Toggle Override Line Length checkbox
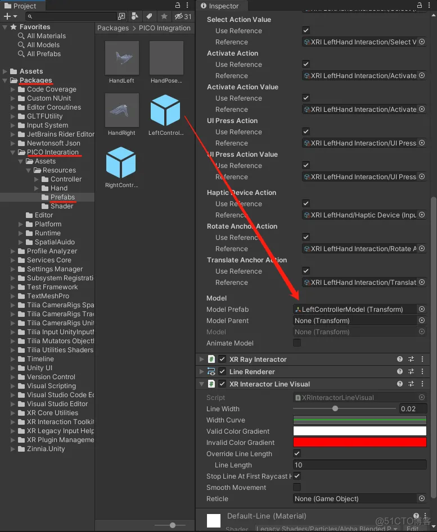Image resolution: width=437 pixels, height=532 pixels. click(297, 453)
